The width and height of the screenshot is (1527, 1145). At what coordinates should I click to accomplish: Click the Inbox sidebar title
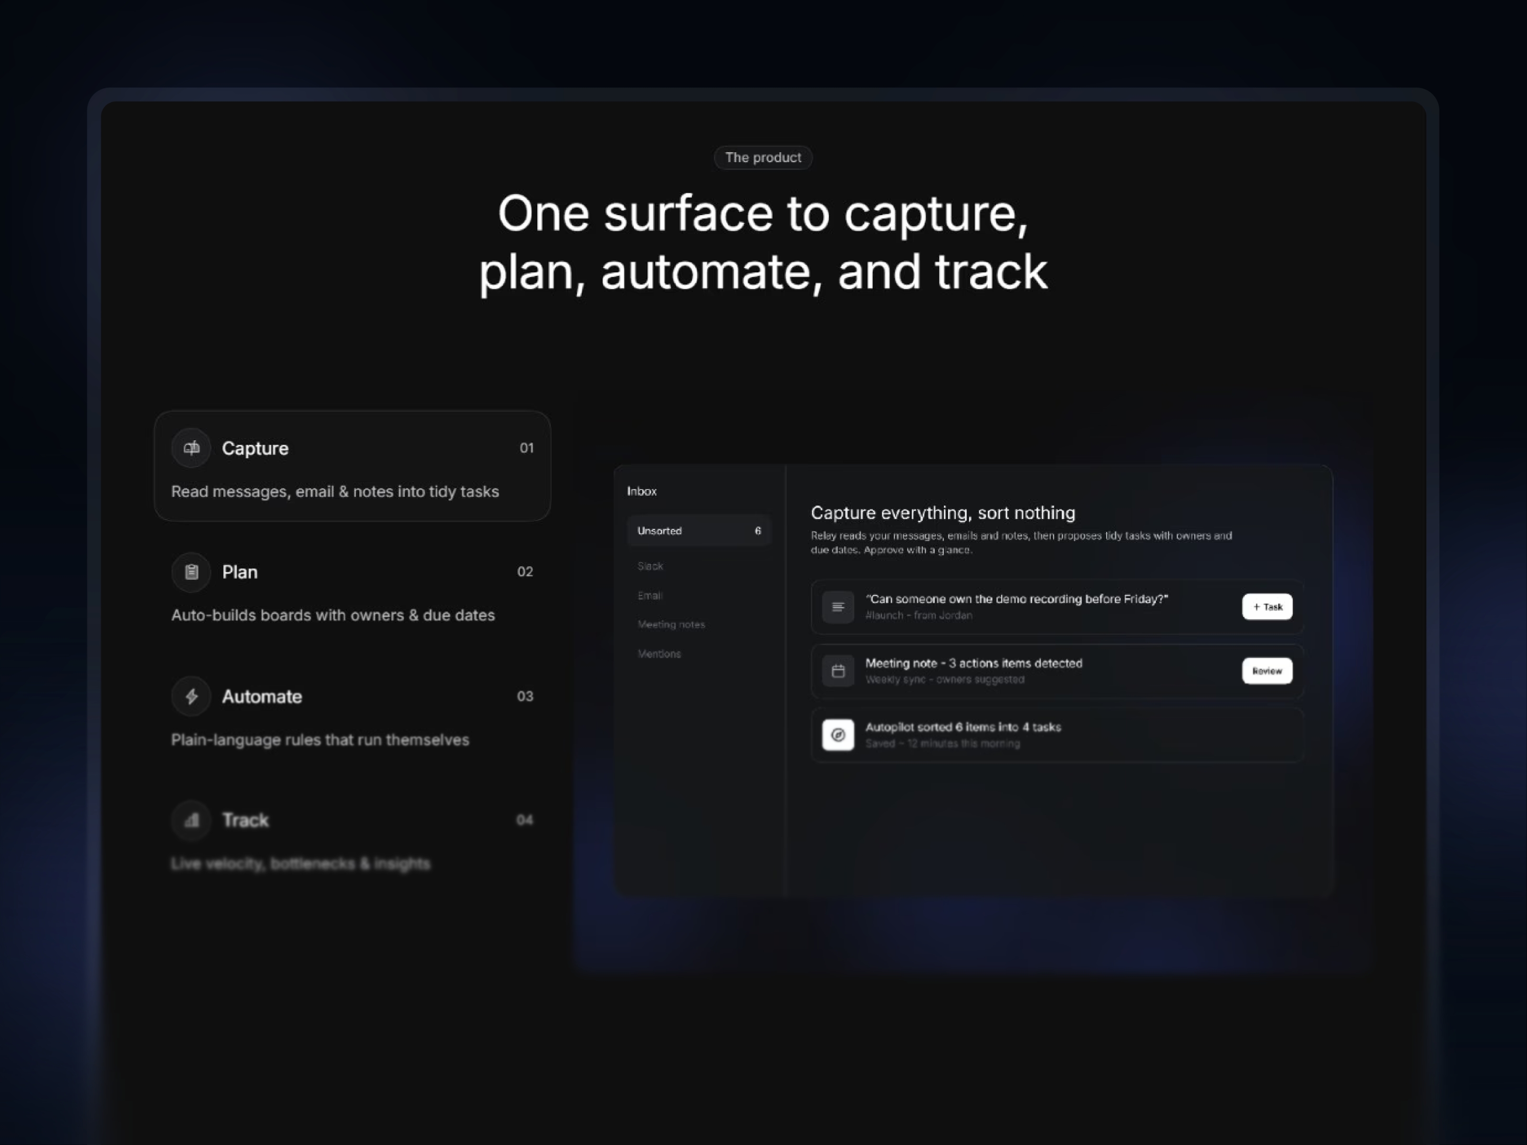pyautogui.click(x=642, y=491)
